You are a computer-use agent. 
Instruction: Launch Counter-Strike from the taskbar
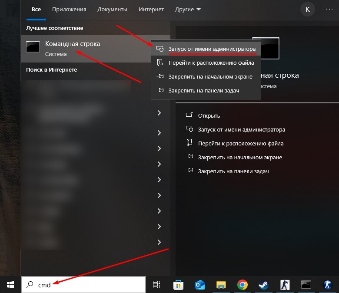285,285
